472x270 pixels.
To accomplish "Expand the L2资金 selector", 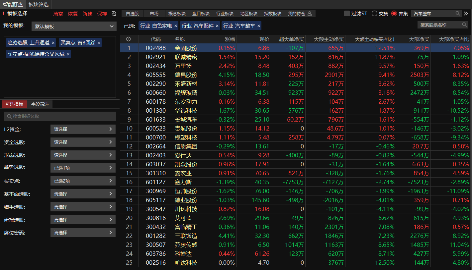I will 83,129.
